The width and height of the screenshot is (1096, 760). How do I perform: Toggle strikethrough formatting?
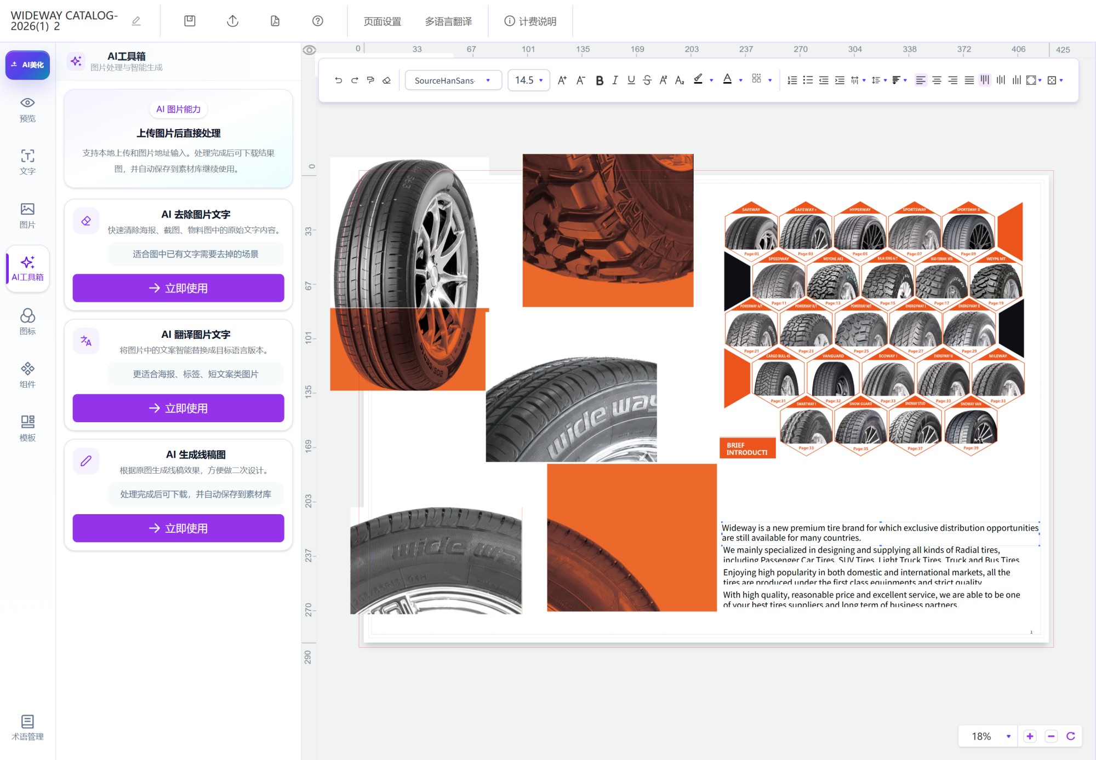click(647, 80)
